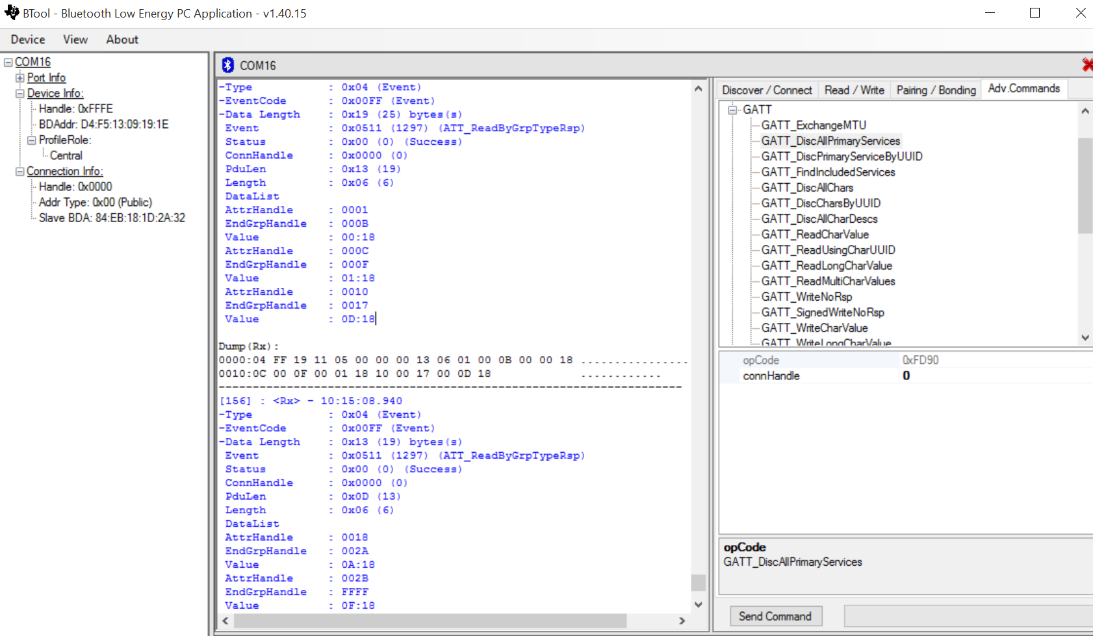Click log horizontal scroll left arrow
The width and height of the screenshot is (1093, 636).
click(x=225, y=620)
